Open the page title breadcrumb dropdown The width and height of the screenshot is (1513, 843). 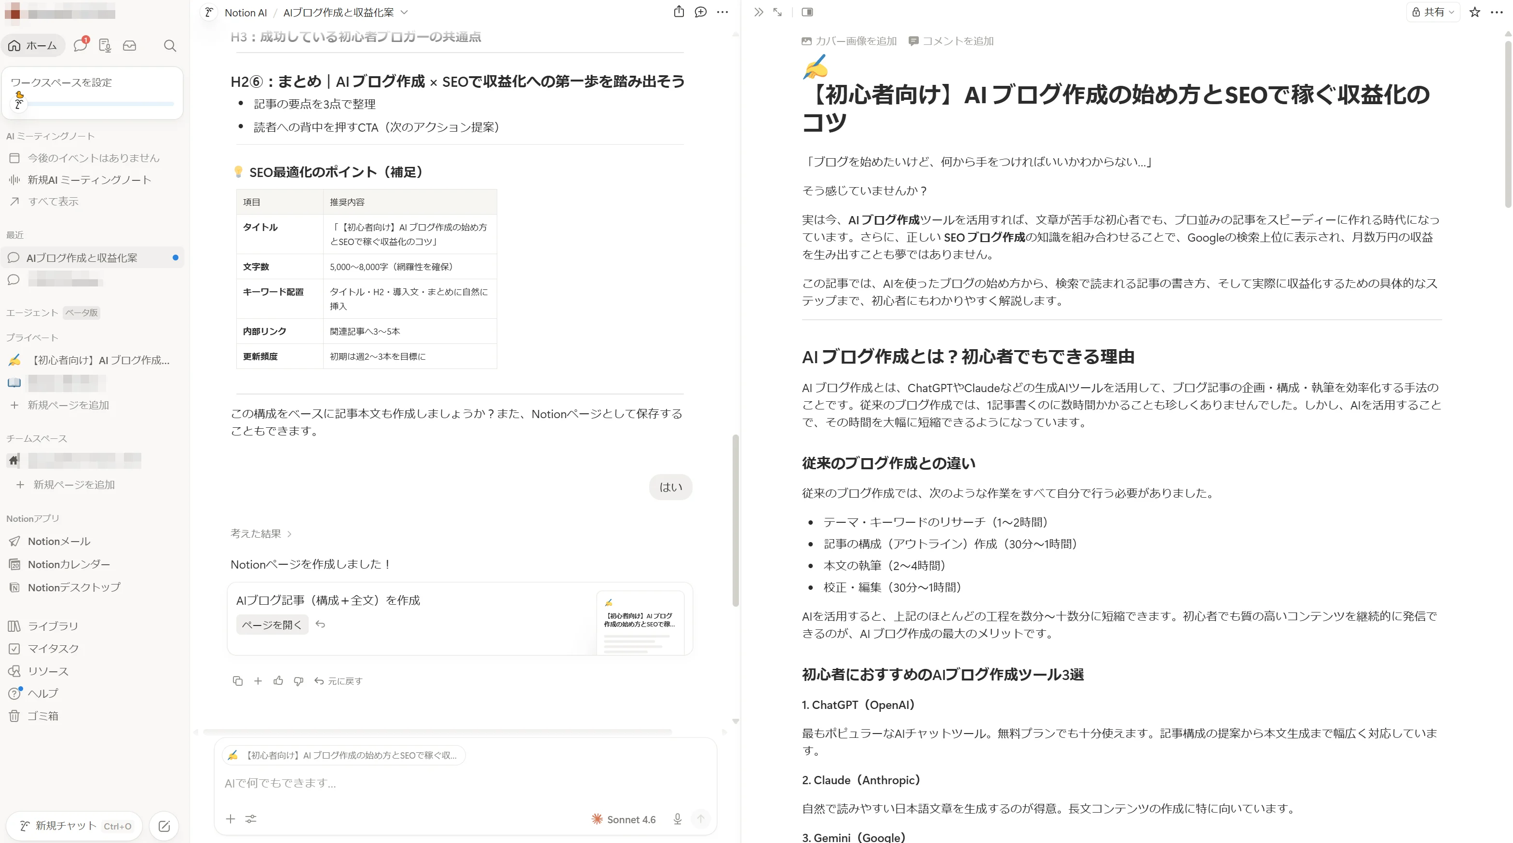(404, 12)
